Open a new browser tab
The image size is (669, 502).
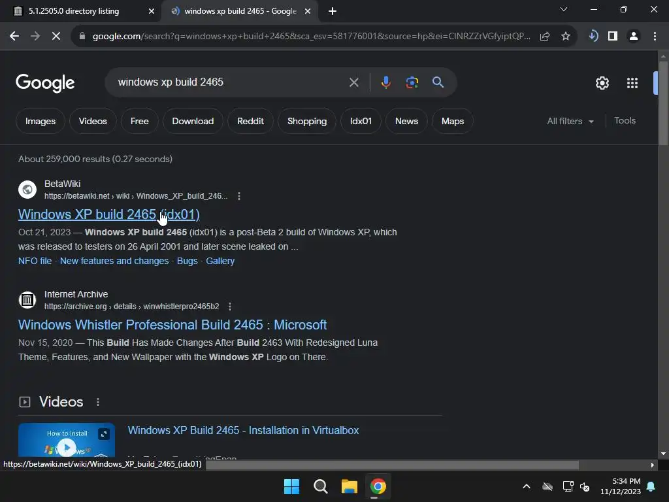[x=333, y=12]
